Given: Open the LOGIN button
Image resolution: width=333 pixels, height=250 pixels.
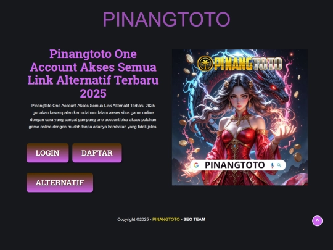Looking at the screenshot, I should 47,153.
